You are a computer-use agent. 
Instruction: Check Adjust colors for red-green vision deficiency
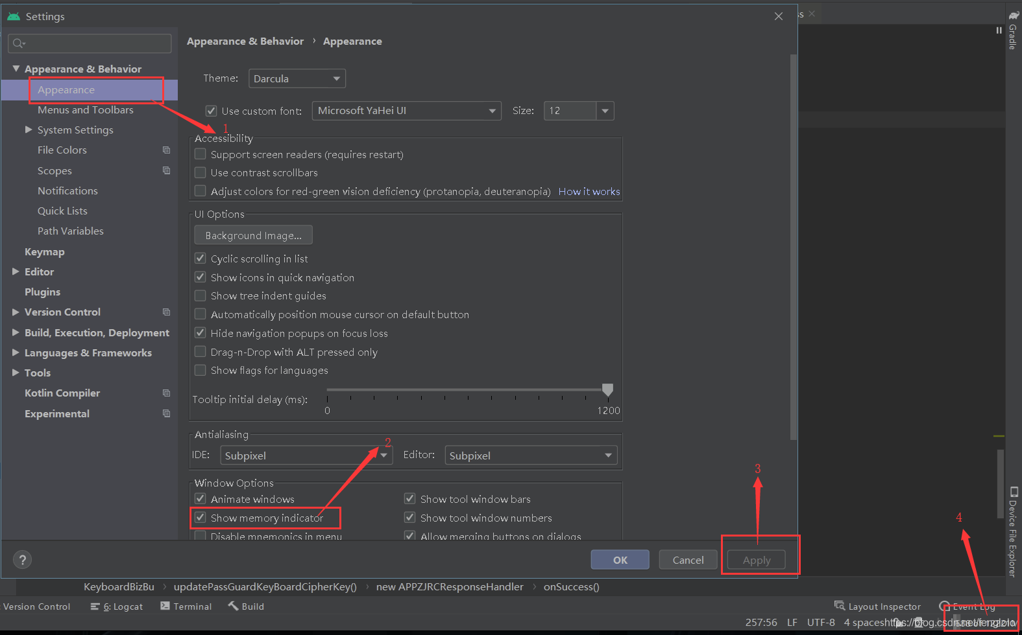click(x=201, y=191)
